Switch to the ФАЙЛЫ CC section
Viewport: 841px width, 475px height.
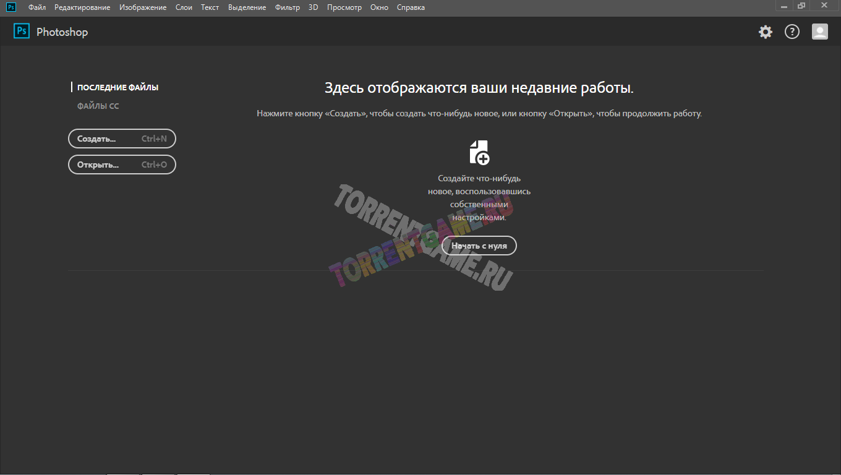coord(97,105)
